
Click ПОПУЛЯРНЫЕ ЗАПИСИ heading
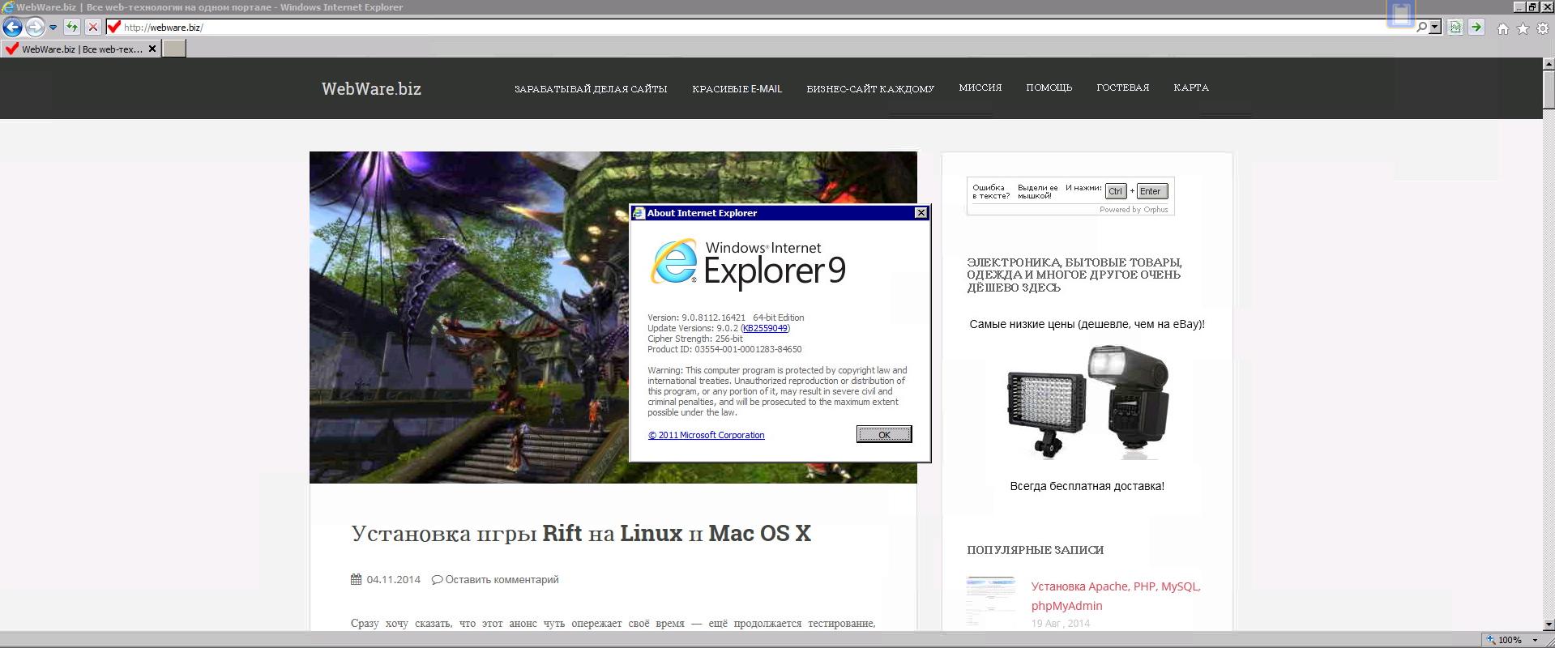point(1035,550)
